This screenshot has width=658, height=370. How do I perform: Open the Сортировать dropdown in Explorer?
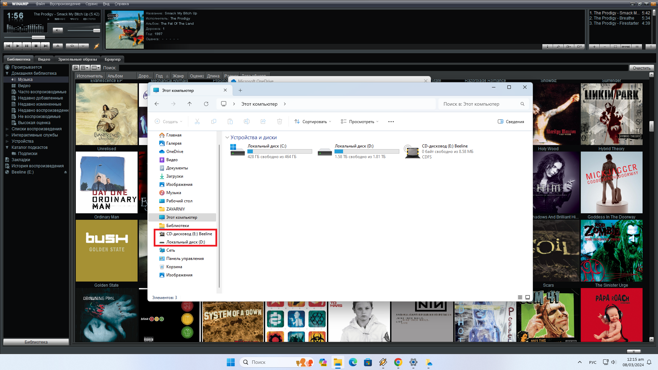pyautogui.click(x=313, y=122)
